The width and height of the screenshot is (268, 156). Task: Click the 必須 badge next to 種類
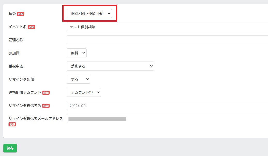21,14
